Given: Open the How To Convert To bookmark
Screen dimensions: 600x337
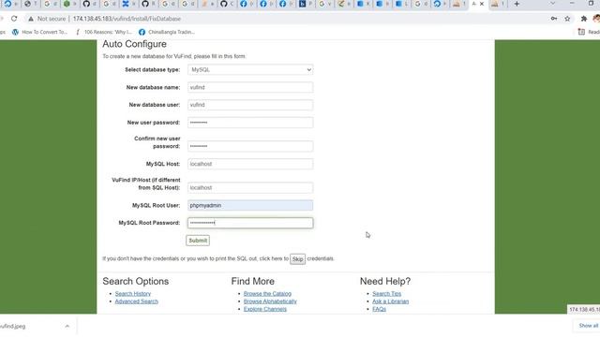Looking at the screenshot, I should 39,32.
